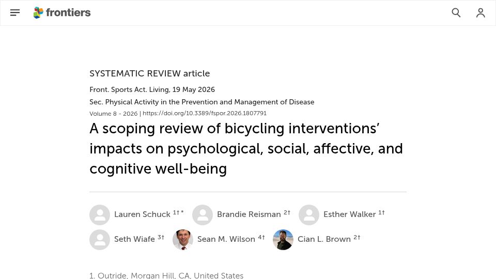Open Seth Wiafe's author profile
The image size is (496, 279).
[x=134, y=239]
